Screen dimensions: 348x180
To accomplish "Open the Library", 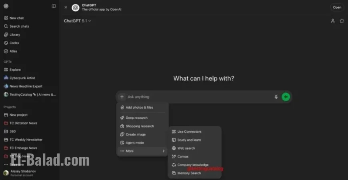I will click(x=12, y=35).
